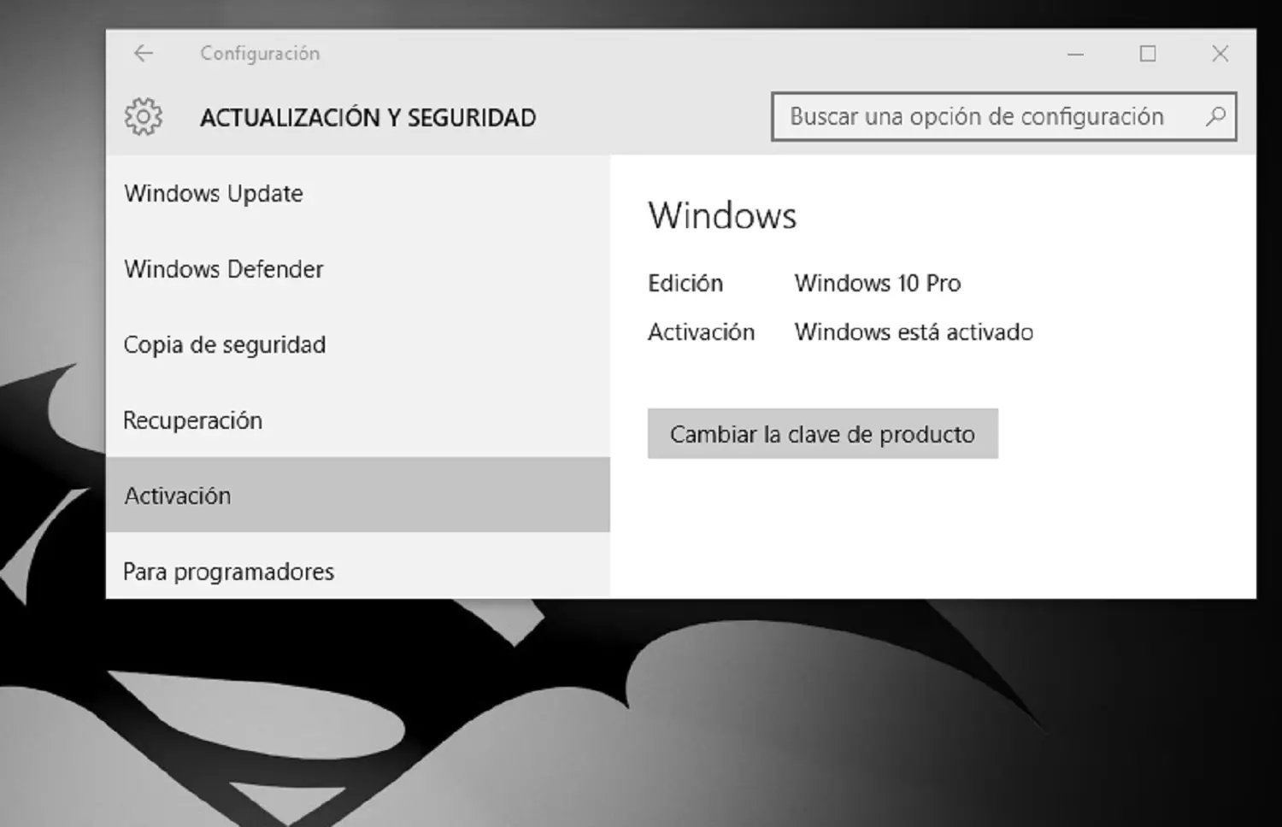Close the Configuración window

[1220, 54]
